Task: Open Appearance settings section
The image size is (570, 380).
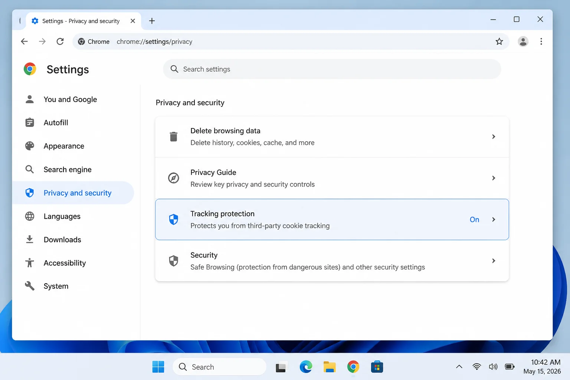Action: [x=73, y=146]
